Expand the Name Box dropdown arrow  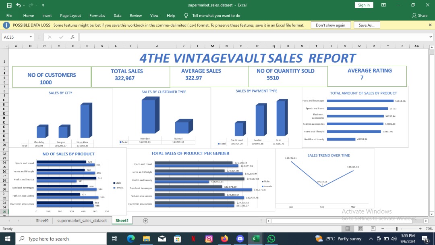[31, 37]
